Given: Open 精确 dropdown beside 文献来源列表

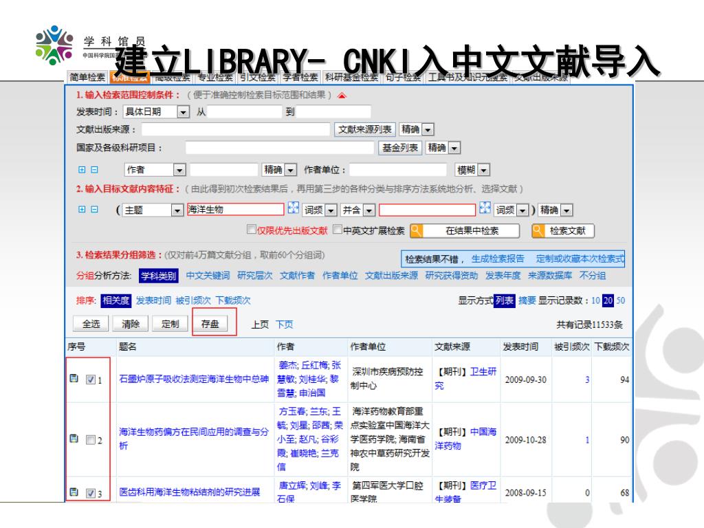Looking at the screenshot, I should [x=428, y=130].
